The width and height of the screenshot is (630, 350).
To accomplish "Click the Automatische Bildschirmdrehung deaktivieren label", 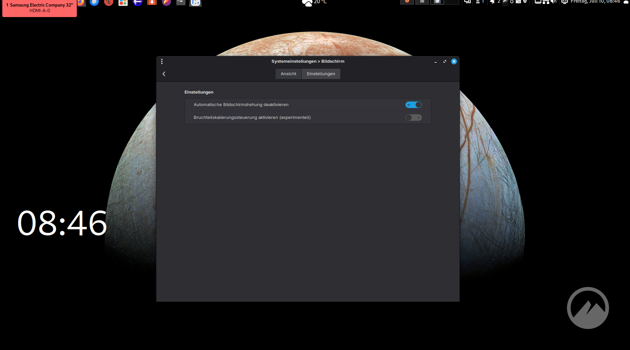I will coord(241,105).
